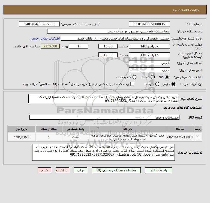Click the public announcement date field 1401/04/05 - 09:53
The height and width of the screenshot is (203, 210).
tap(39, 24)
